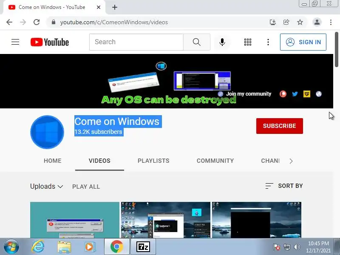Open the Action Center flag icon
This screenshot has height=255, width=340.
click(277, 247)
